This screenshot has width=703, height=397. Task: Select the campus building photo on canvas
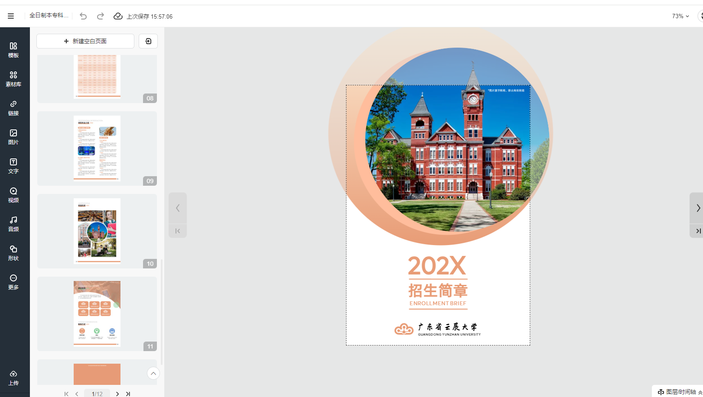click(x=457, y=140)
